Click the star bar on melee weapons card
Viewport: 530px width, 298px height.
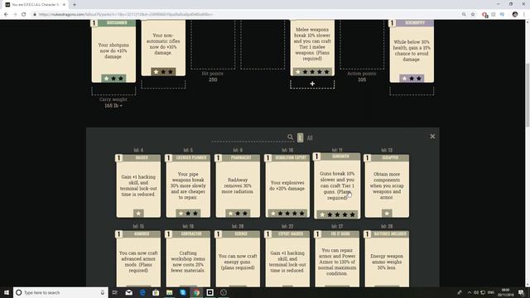[x=312, y=72]
